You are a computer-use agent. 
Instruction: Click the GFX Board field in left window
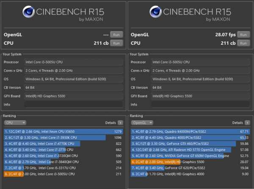74,96
